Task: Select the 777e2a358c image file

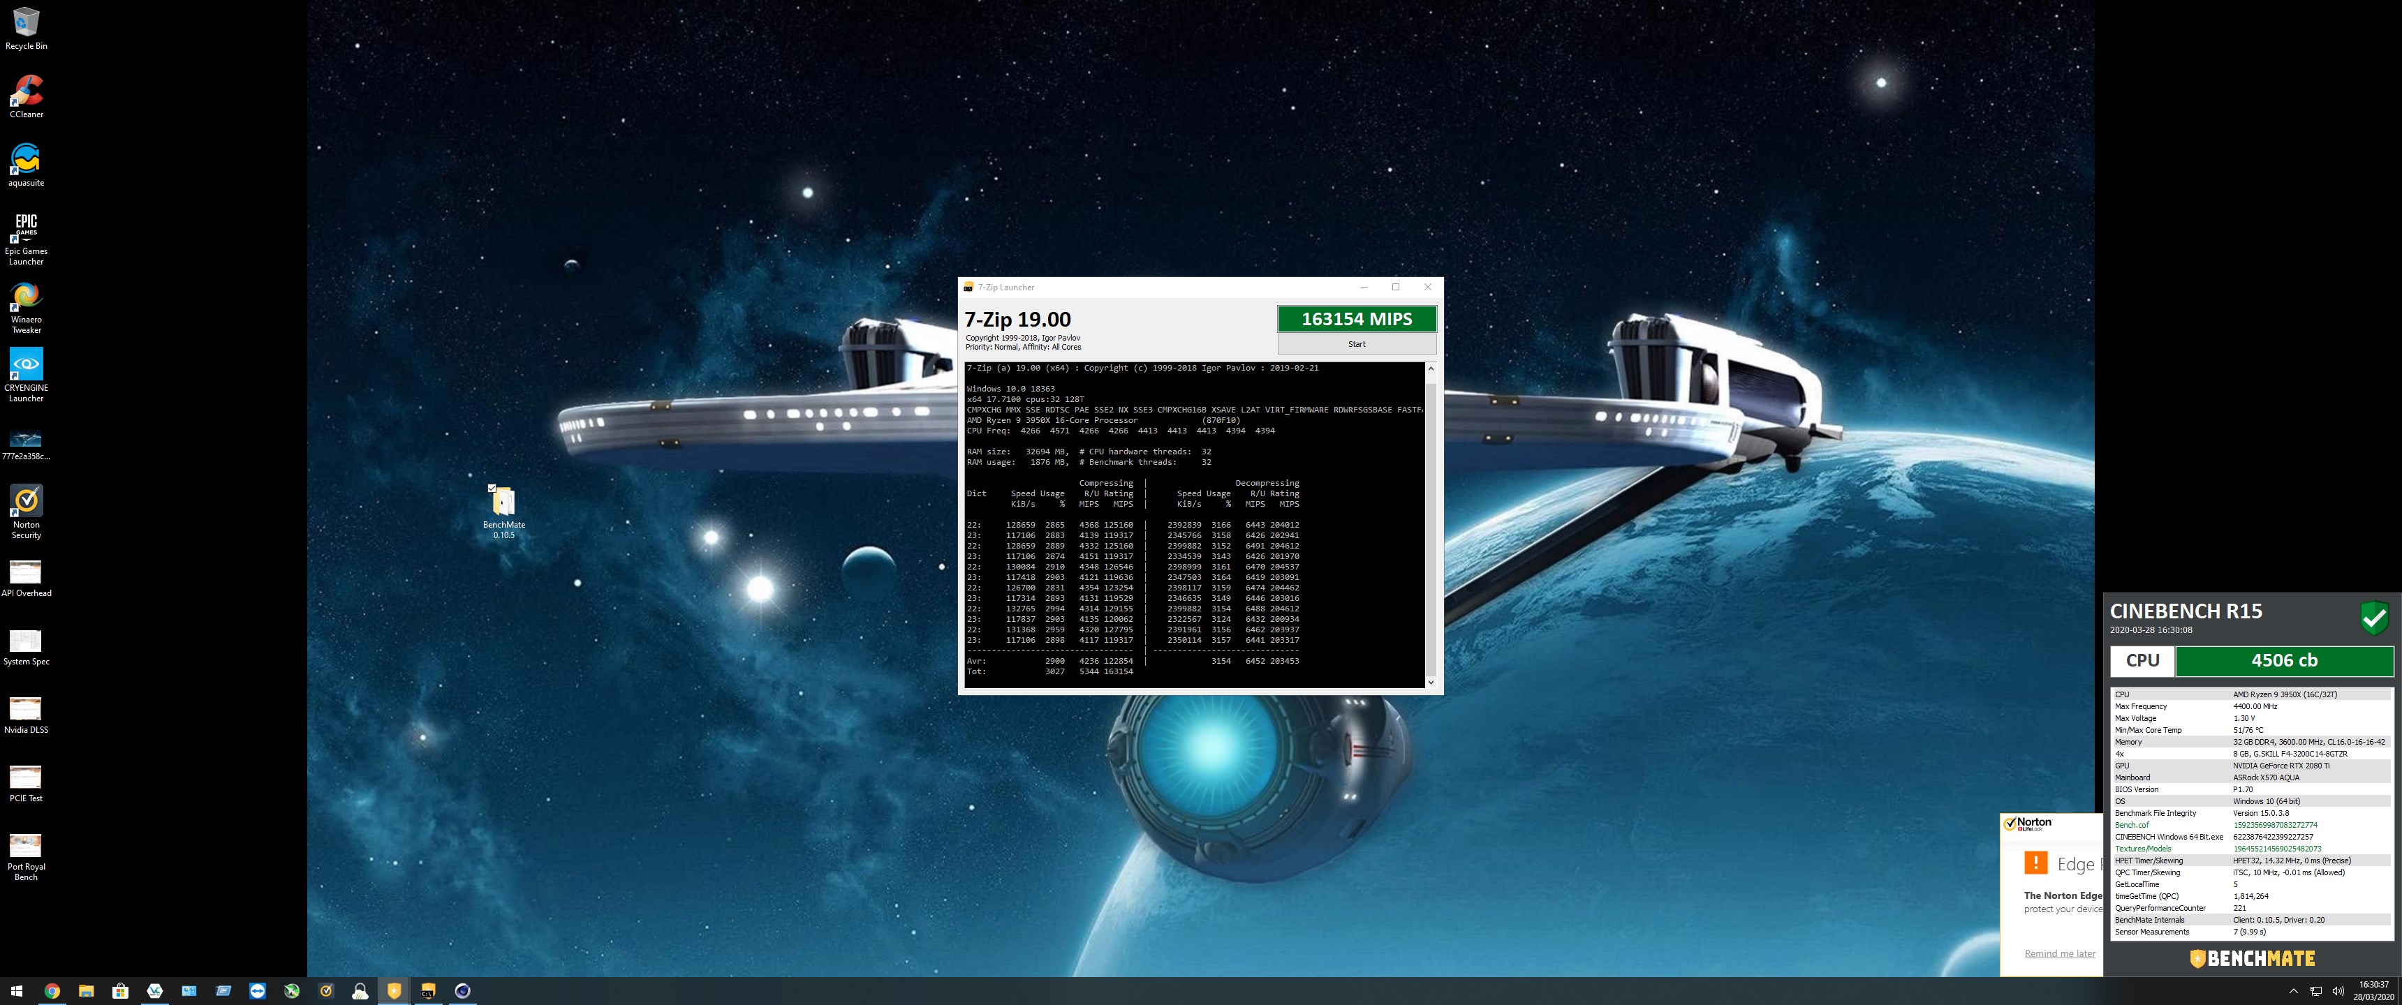Action: point(26,444)
